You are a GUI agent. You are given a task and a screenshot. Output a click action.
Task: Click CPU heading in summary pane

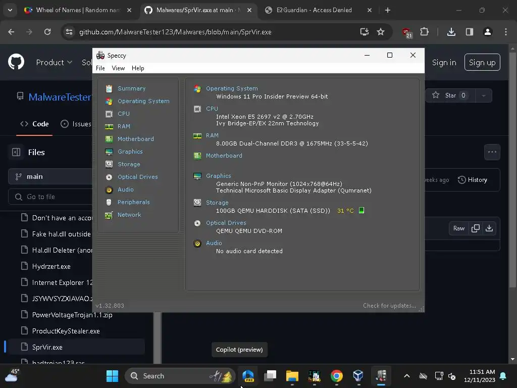point(212,109)
